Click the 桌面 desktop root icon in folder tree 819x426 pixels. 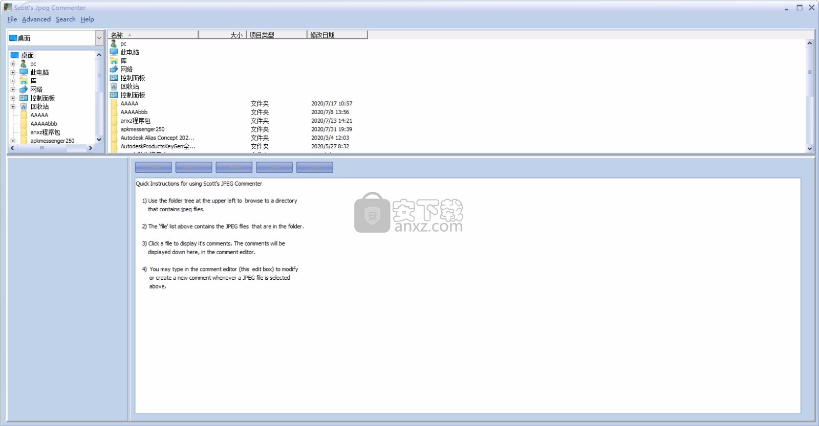coord(14,55)
